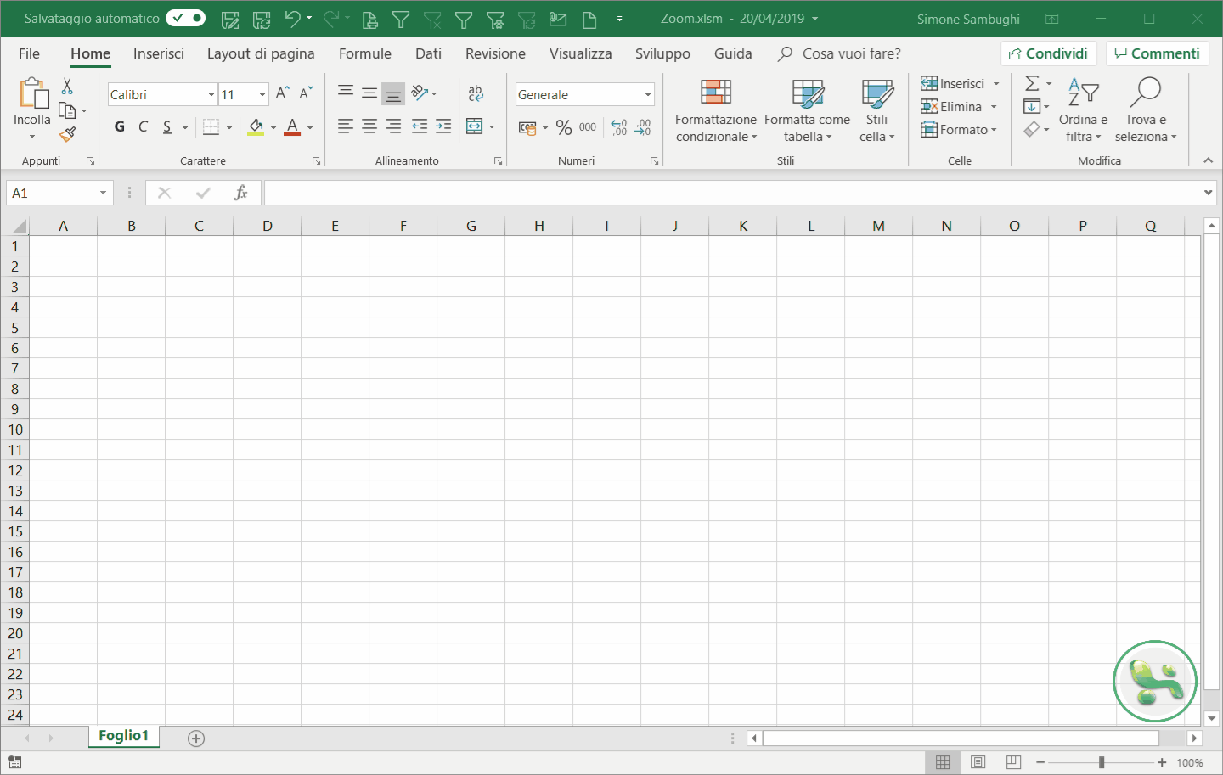The width and height of the screenshot is (1223, 775).
Task: Click the Condividi button
Action: [1048, 52]
